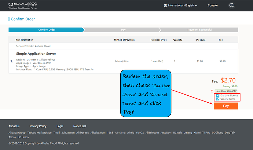Toggle the End User License checkbox
Screen dimensions: 253x150
tap(218, 95)
